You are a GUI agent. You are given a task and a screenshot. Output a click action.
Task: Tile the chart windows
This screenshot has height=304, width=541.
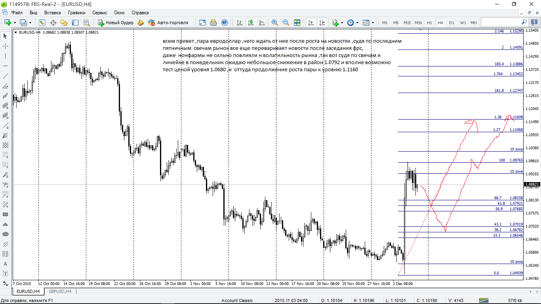[x=297, y=23]
